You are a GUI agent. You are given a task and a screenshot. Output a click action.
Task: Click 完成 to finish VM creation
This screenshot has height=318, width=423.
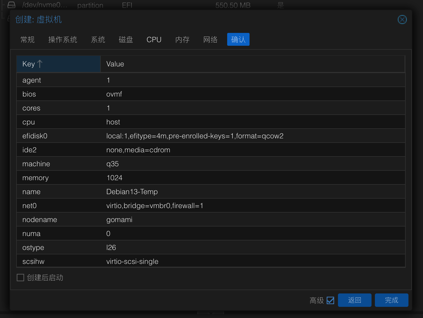point(391,300)
